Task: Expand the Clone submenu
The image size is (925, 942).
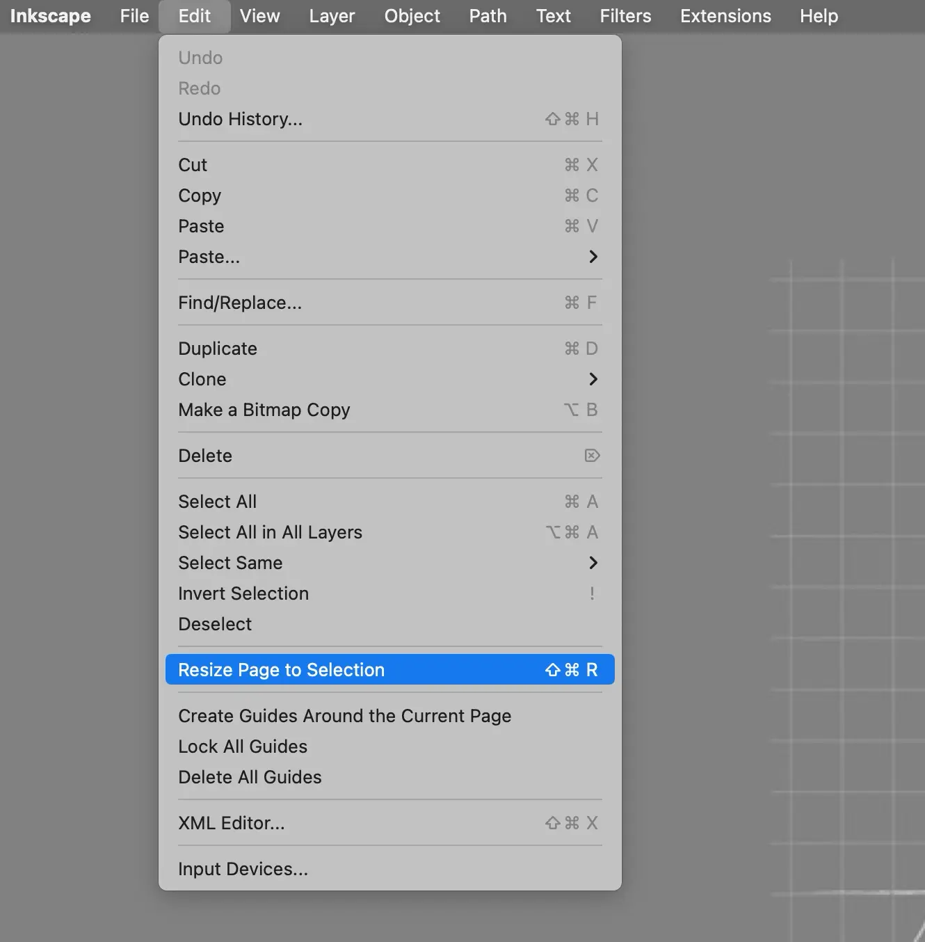Action: 202,379
